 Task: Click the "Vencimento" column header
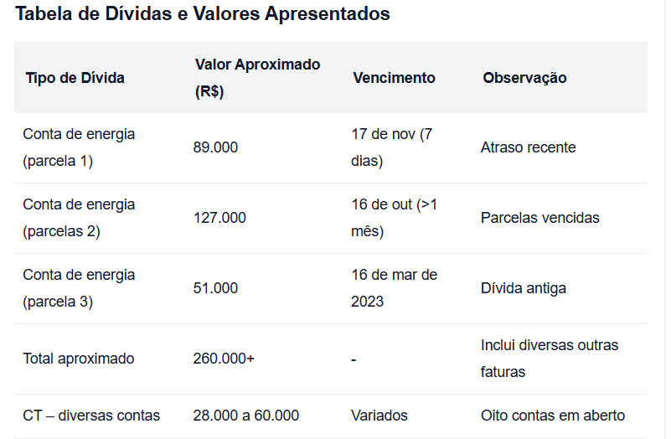(x=394, y=78)
